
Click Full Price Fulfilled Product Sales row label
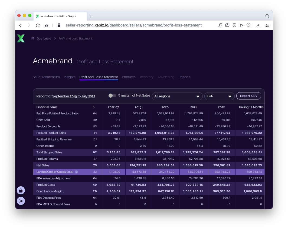coord(57,113)
